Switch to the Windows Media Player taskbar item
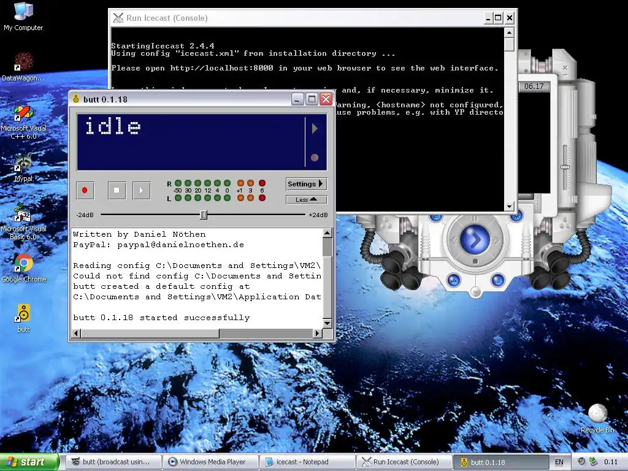The image size is (628, 471). click(x=211, y=462)
